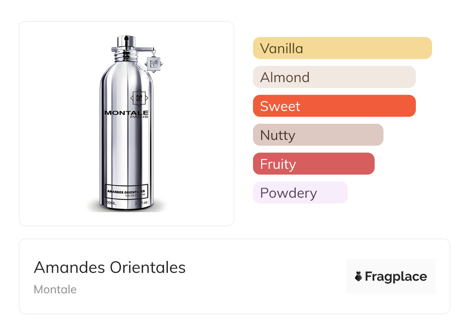Click the bottle's shadow beneath its base
469x333 pixels.
point(126,210)
